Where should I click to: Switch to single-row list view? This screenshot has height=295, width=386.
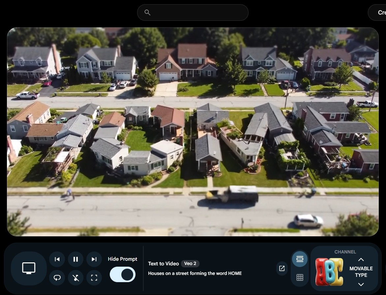(x=300, y=259)
